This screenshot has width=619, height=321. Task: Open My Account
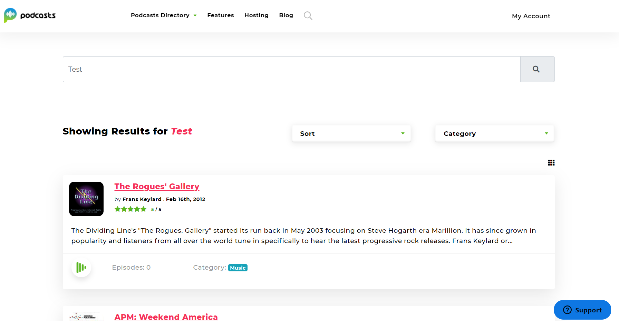[x=531, y=16]
